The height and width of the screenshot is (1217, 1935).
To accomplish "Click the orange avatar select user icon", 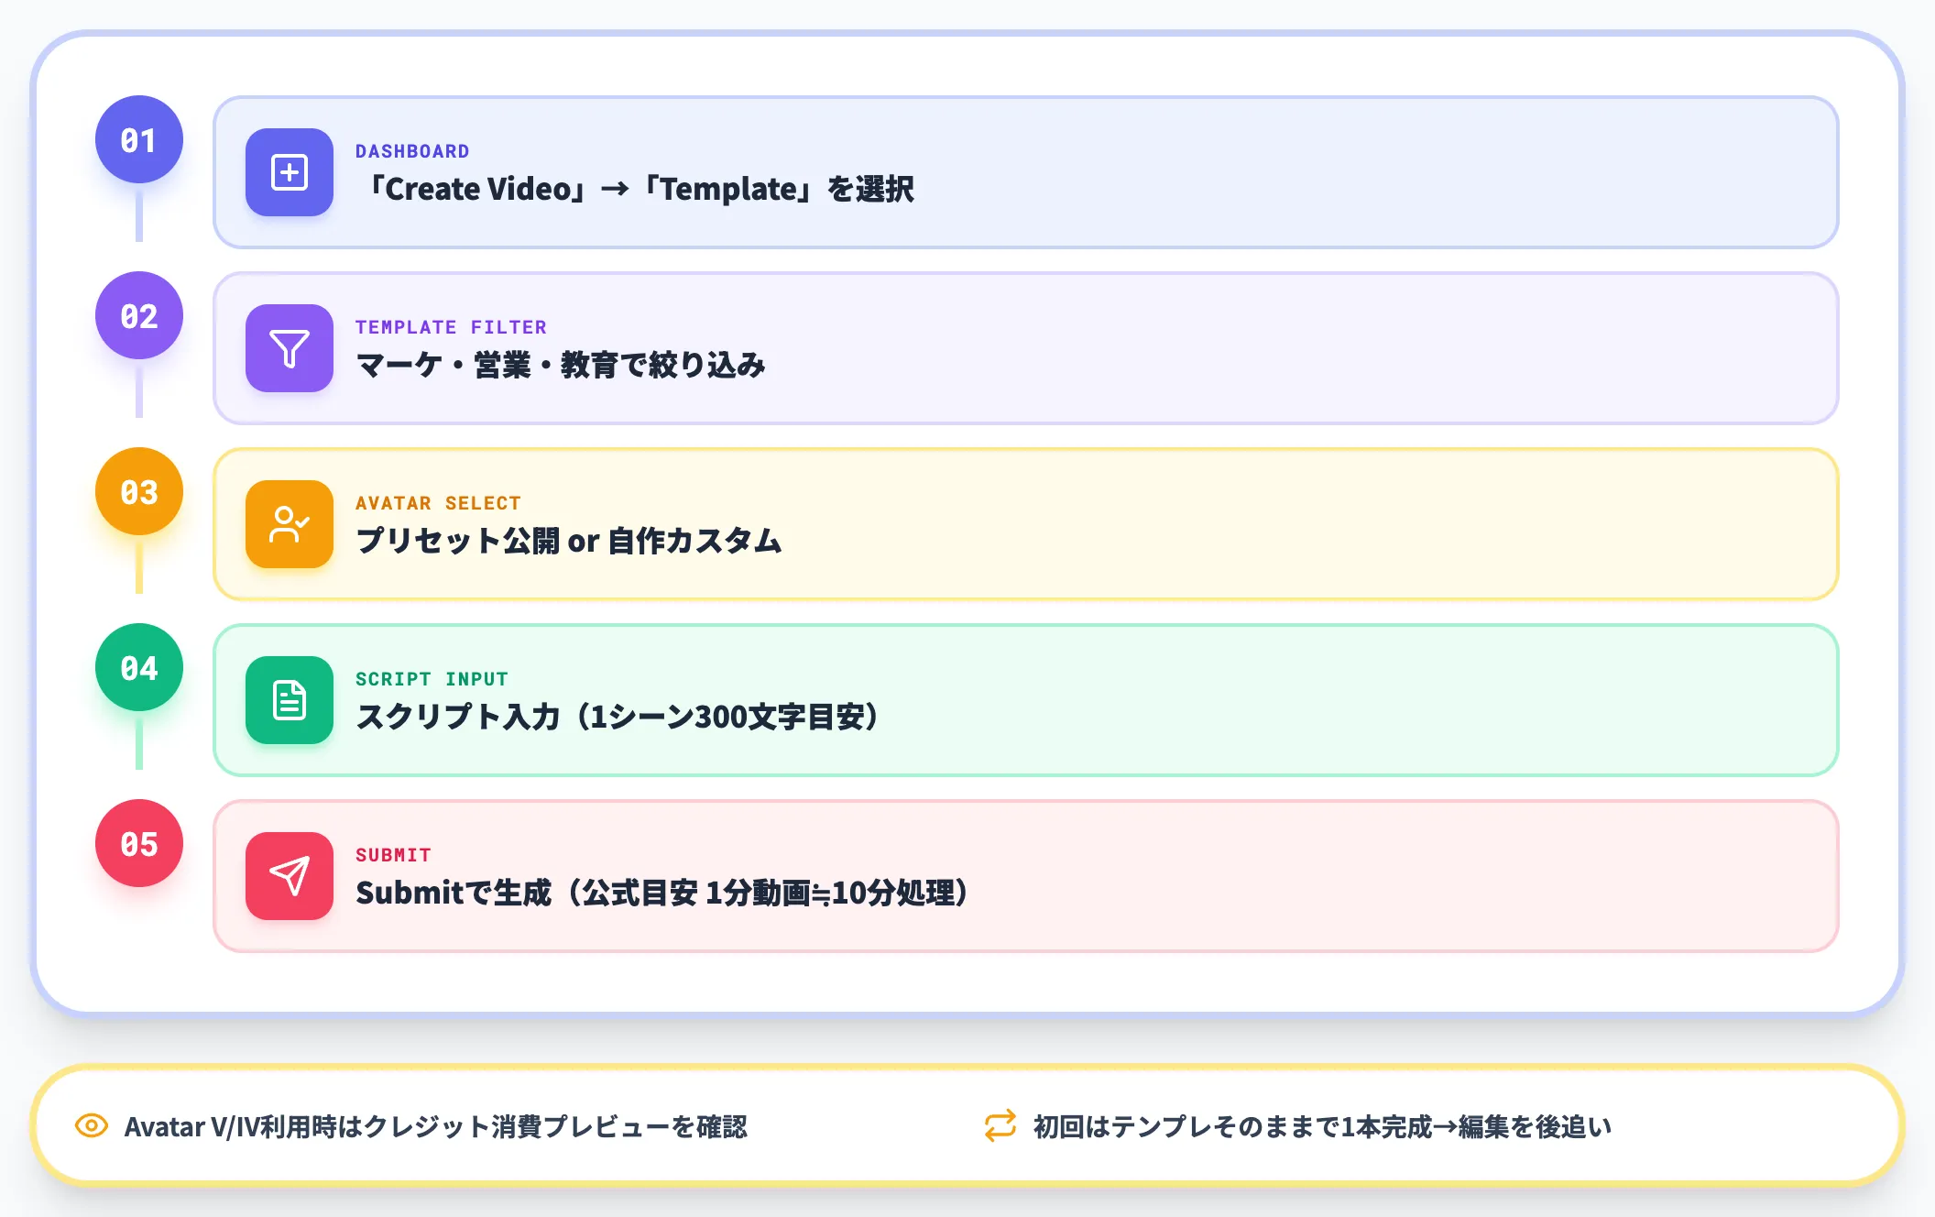I will (290, 524).
